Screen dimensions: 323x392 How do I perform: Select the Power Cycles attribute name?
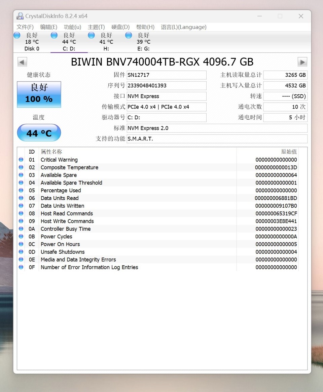[56, 236]
